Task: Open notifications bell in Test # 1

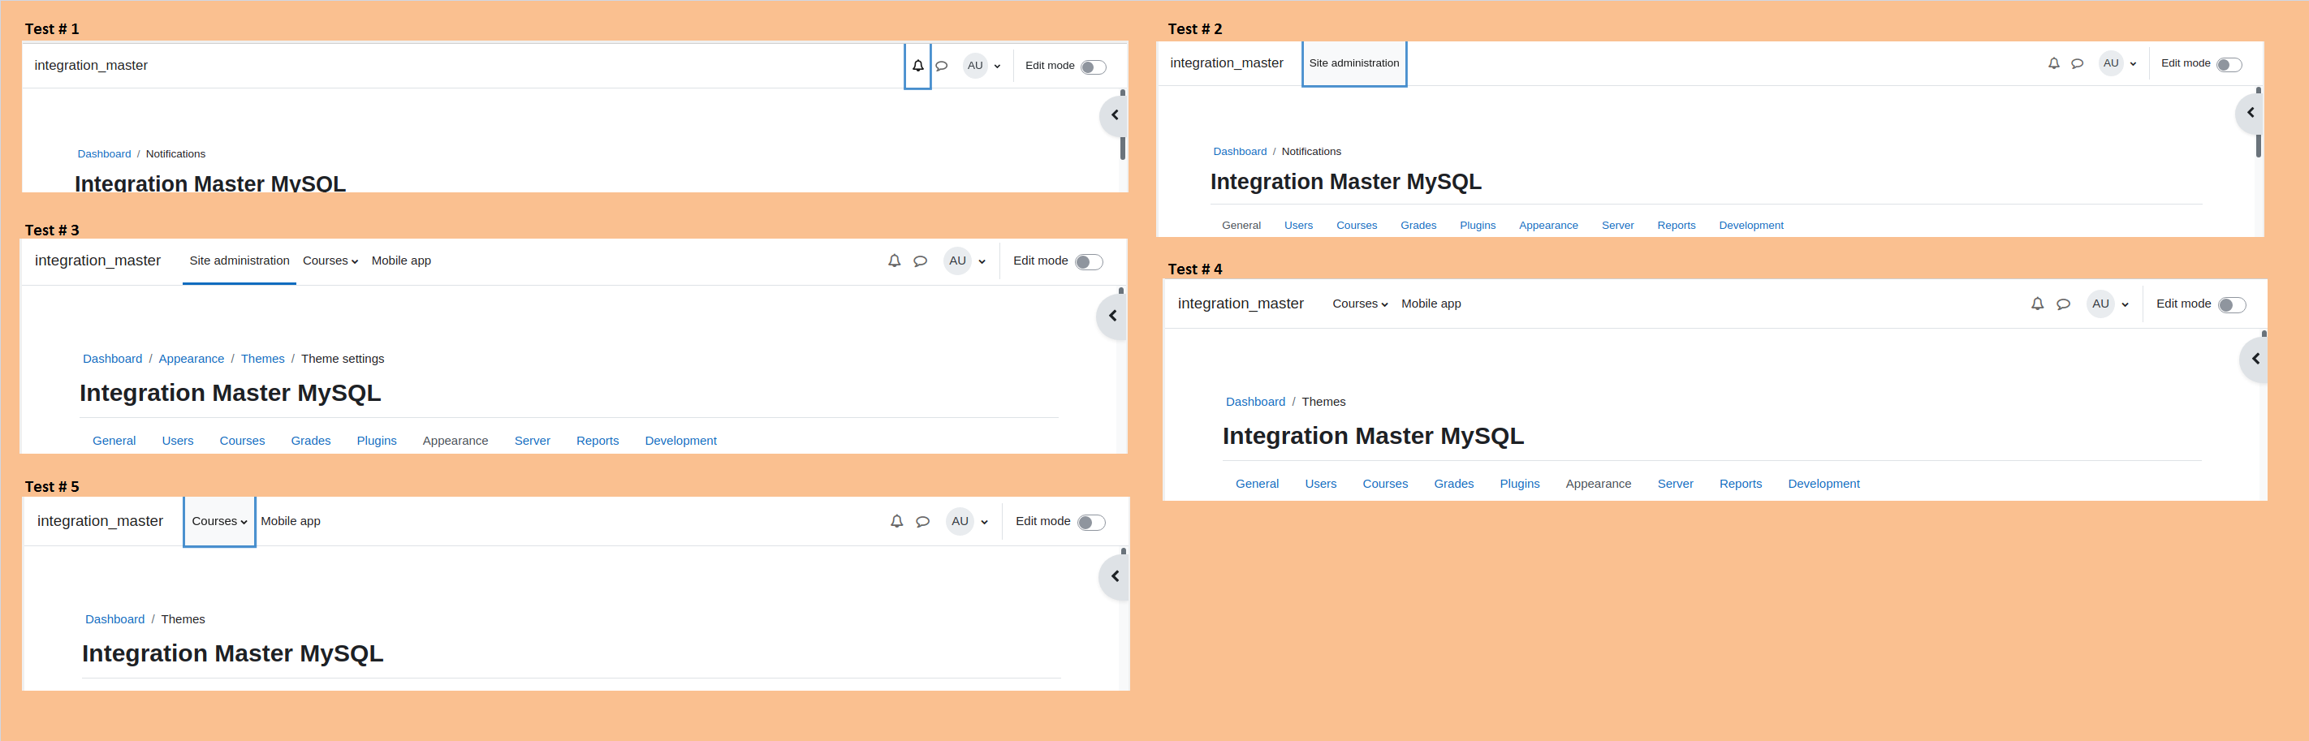Action: (x=918, y=66)
